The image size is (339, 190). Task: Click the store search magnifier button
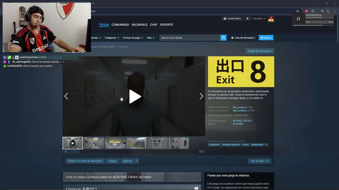[x=224, y=38]
